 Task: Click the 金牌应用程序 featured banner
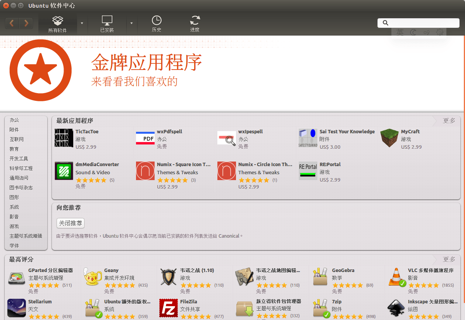146,70
